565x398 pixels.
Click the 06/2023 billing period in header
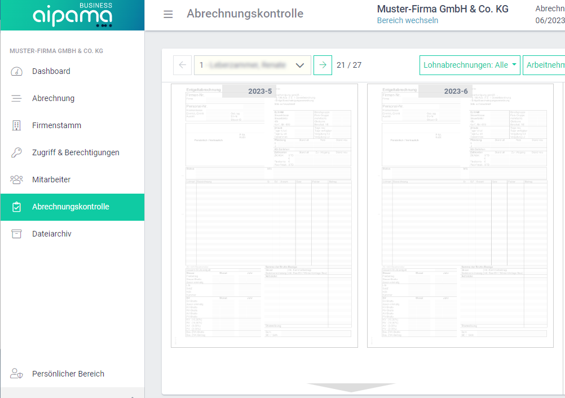click(549, 20)
